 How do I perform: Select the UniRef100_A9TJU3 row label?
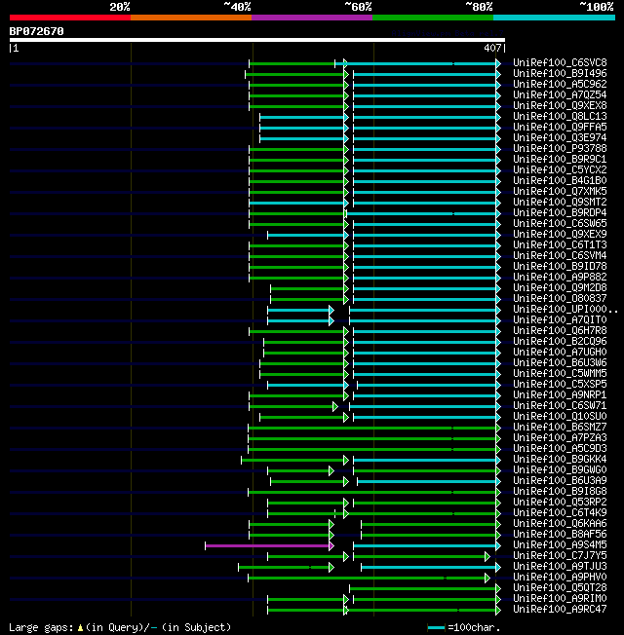(x=560, y=567)
